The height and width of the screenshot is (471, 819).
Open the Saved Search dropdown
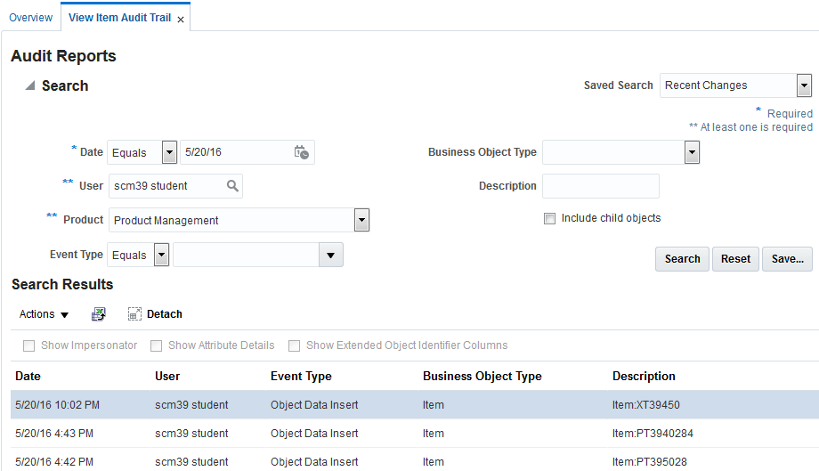pyautogui.click(x=804, y=85)
